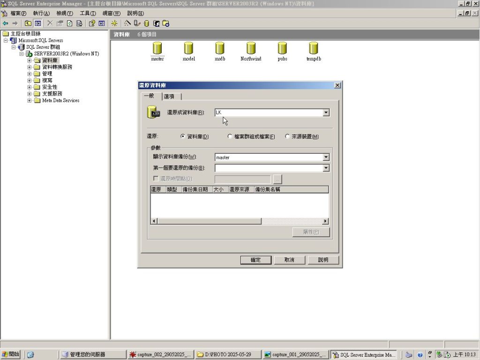
Task: Open the 顯示資料庫備份 dropdown
Action: [326, 157]
